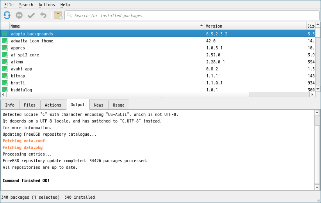Switch to the News tab
The image size is (321, 203).
click(x=99, y=105)
